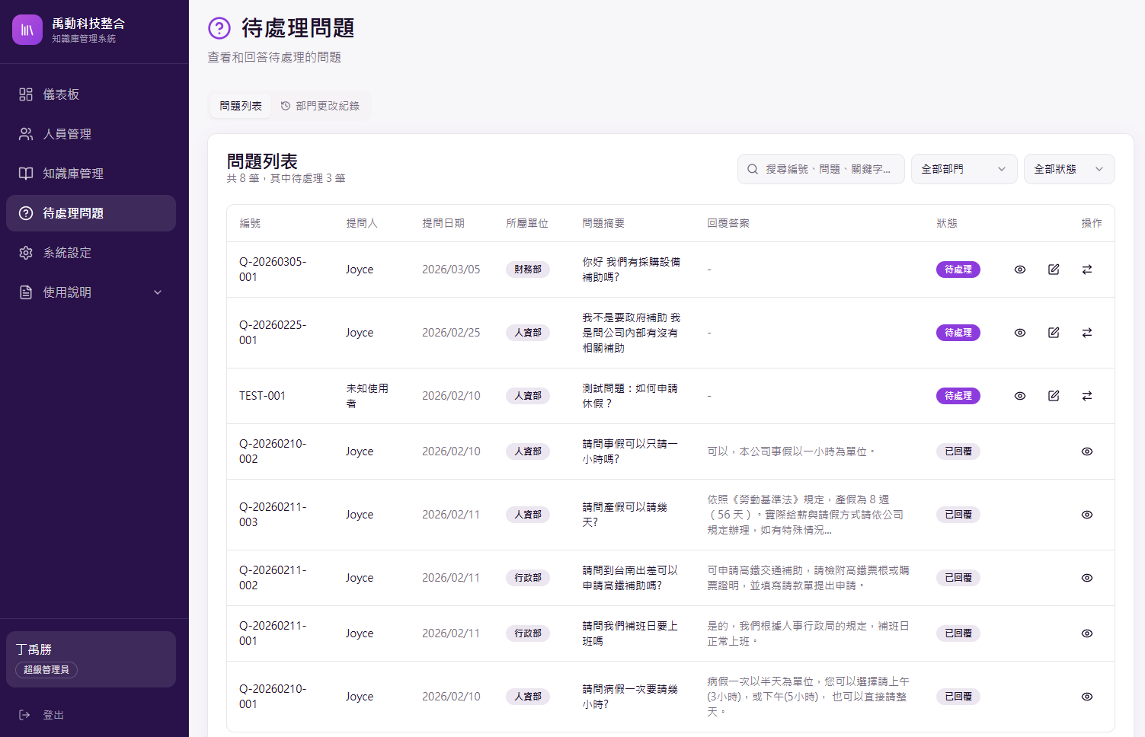Transfer department for Q-20260305-001
Screen dimensions: 1145x737
[x=1087, y=270]
